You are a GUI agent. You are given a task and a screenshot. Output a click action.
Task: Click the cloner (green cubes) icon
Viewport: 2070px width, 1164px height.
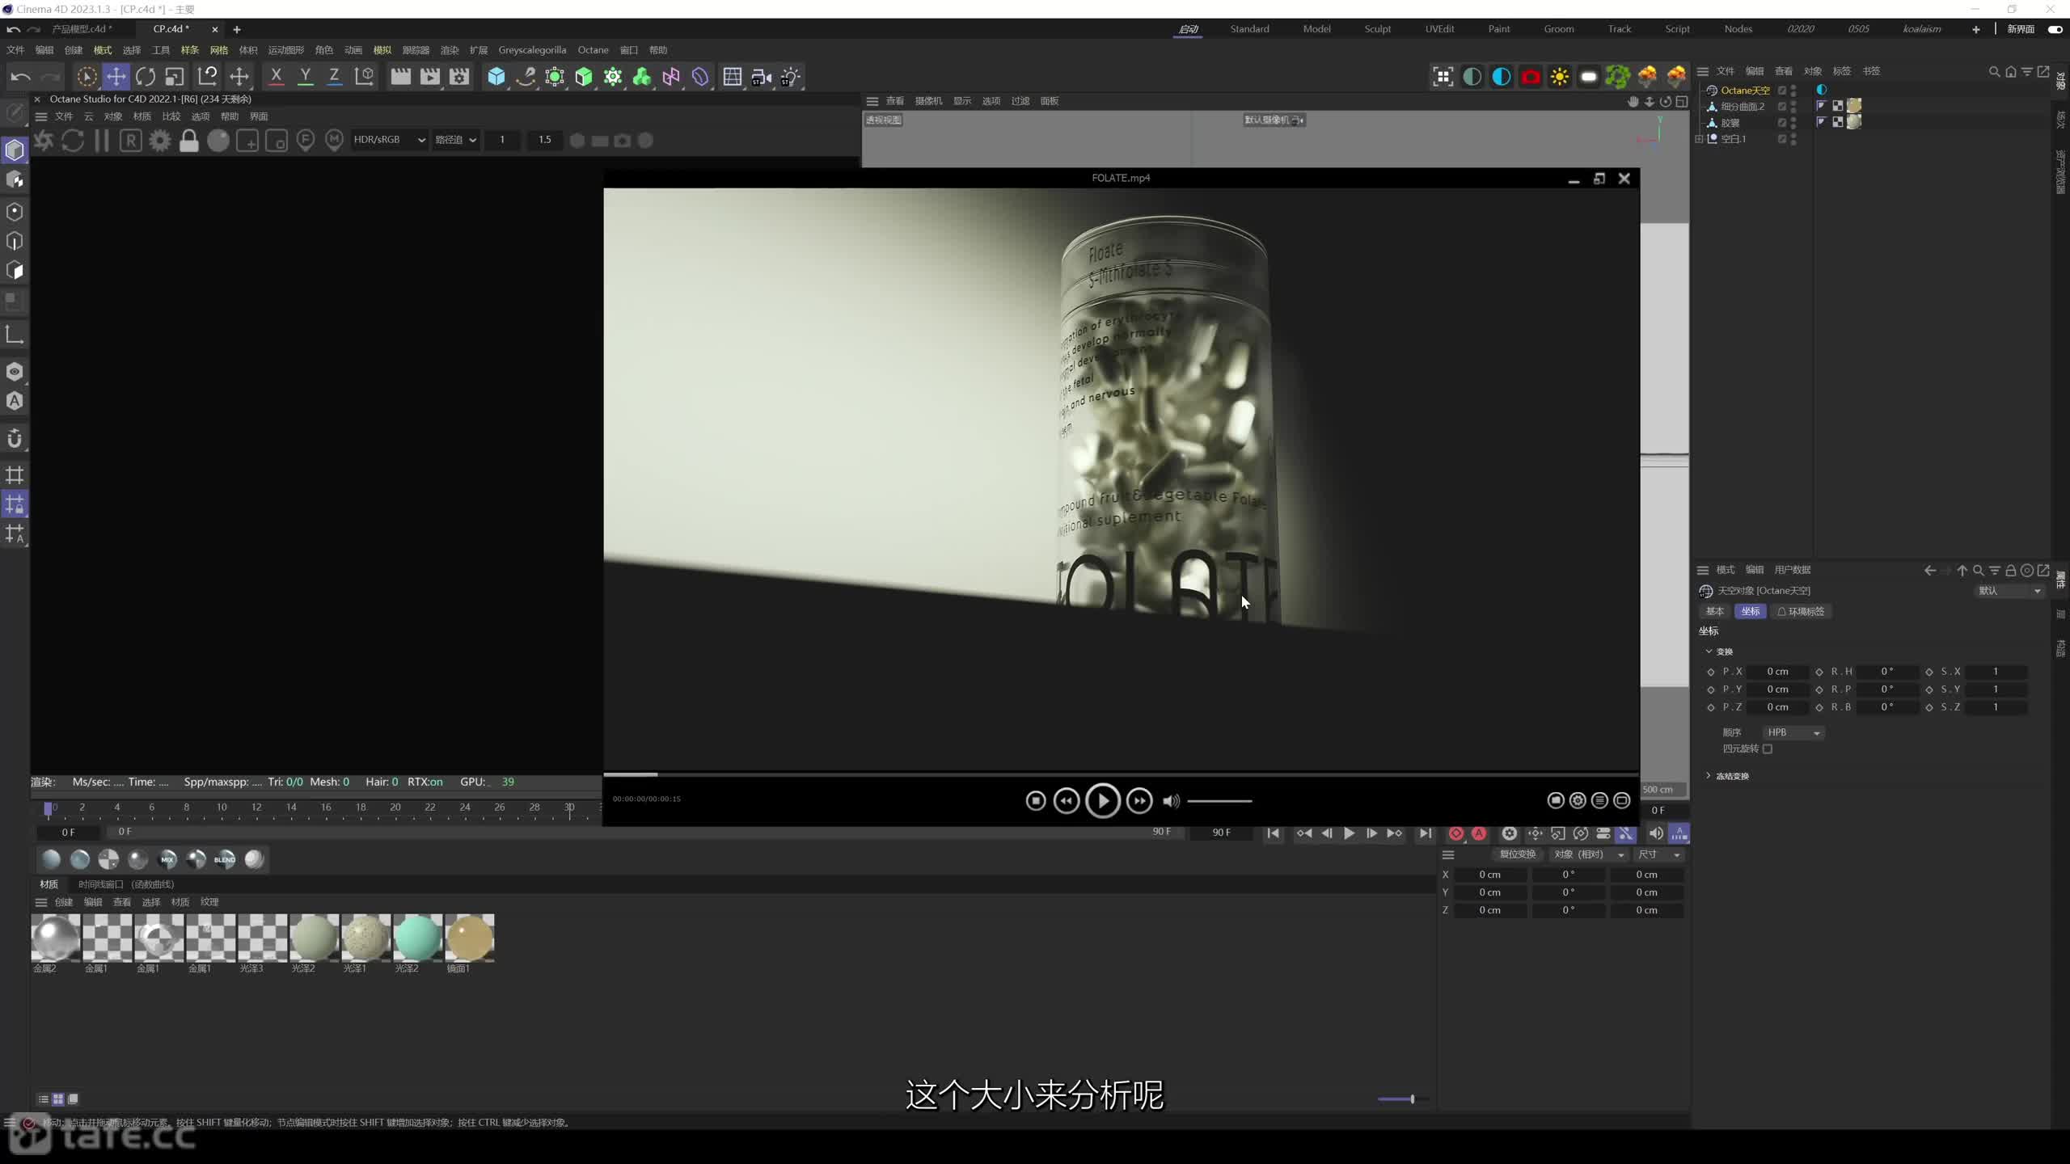pos(642,77)
